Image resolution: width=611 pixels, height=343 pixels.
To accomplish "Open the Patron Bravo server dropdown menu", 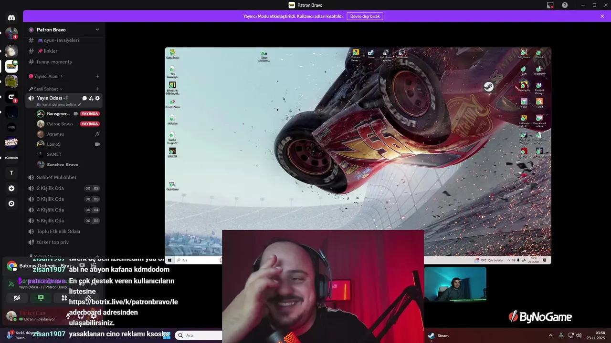I will pos(97,30).
